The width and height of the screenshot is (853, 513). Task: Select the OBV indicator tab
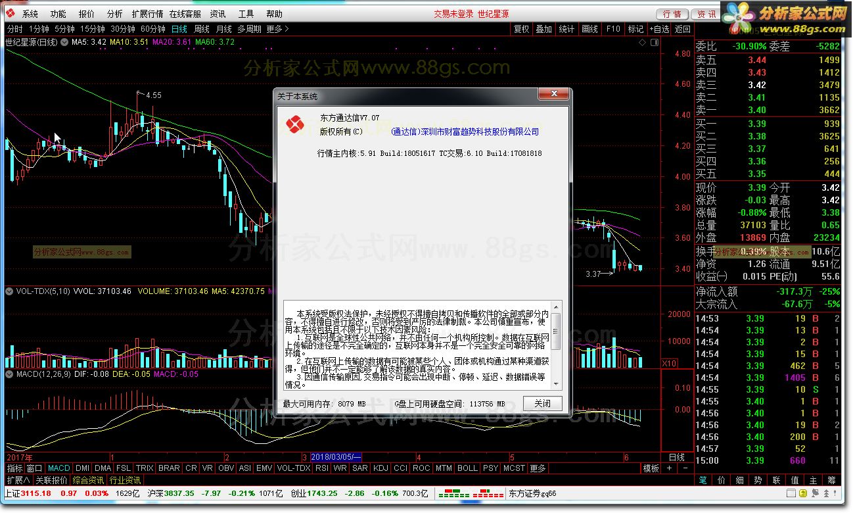point(225,468)
